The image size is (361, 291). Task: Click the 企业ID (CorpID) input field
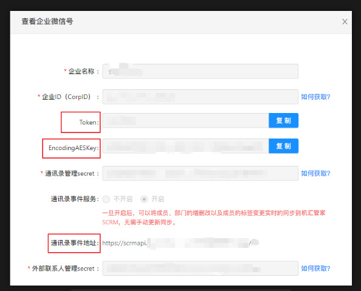(201, 97)
